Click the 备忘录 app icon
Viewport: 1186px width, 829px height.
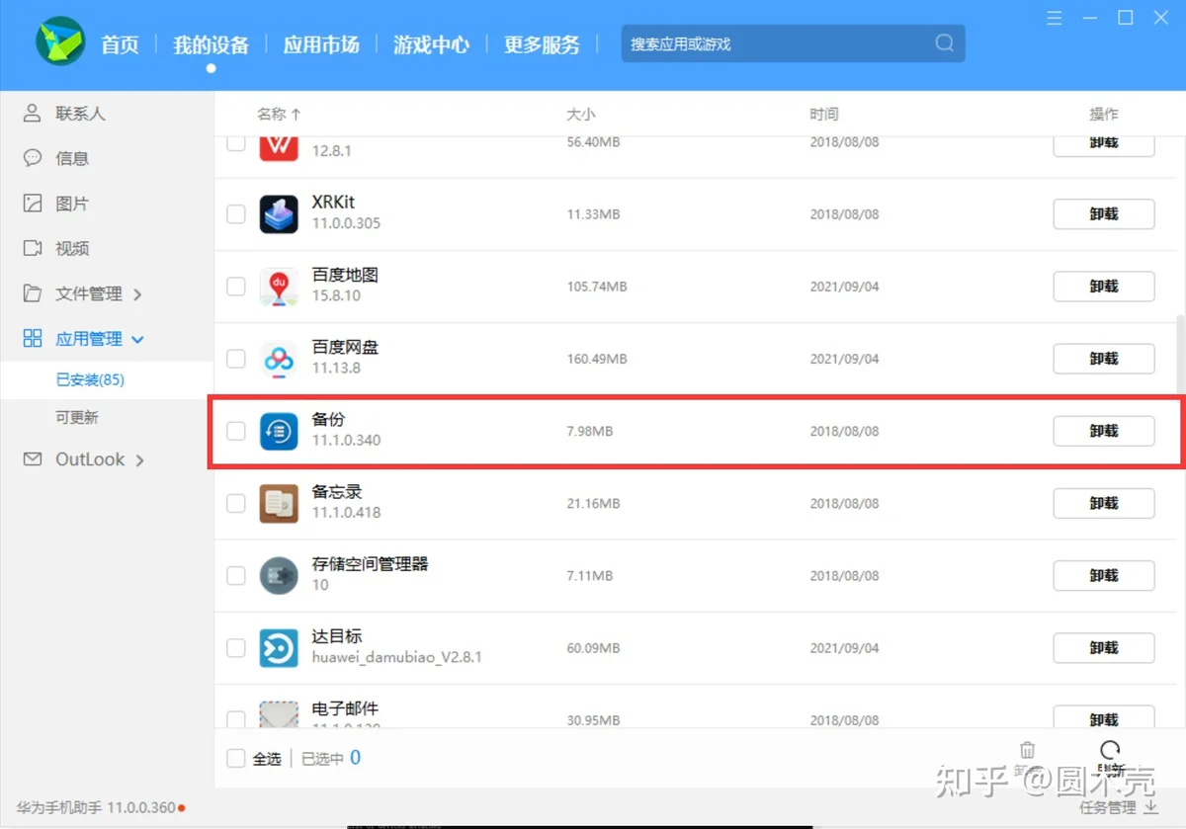click(x=279, y=503)
